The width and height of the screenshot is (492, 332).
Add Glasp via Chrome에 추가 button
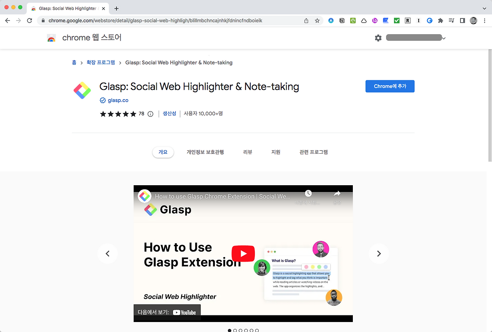[390, 86]
